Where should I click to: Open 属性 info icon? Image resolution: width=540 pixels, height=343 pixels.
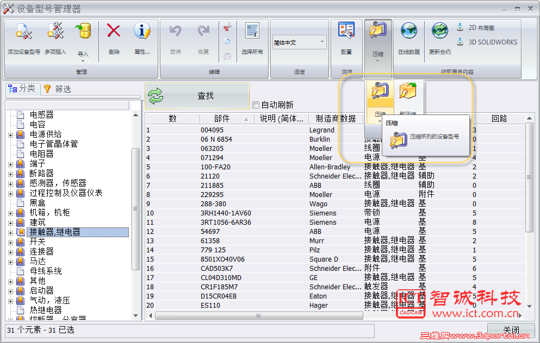(x=142, y=31)
